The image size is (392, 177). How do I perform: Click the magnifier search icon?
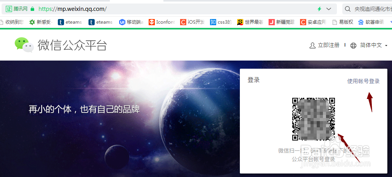coord(347,9)
